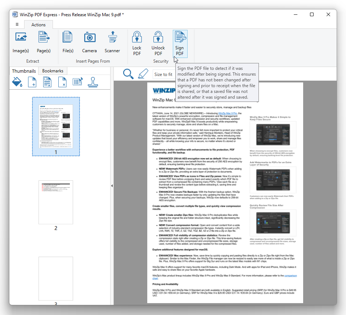346x315 pixels.
Task: Delete a page using the delete-page icon
Action: click(62, 82)
